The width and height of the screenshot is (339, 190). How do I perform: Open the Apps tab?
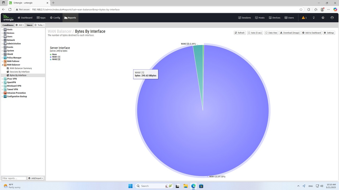point(41,18)
